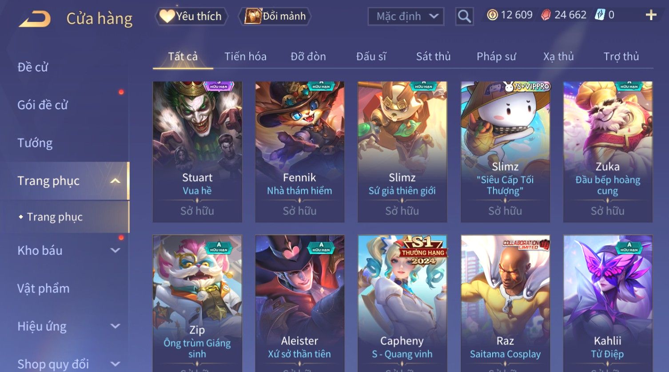Screen dimensions: 669x372
Task: Expand the Hiệu ứng sidebar section
Action: 115,326
